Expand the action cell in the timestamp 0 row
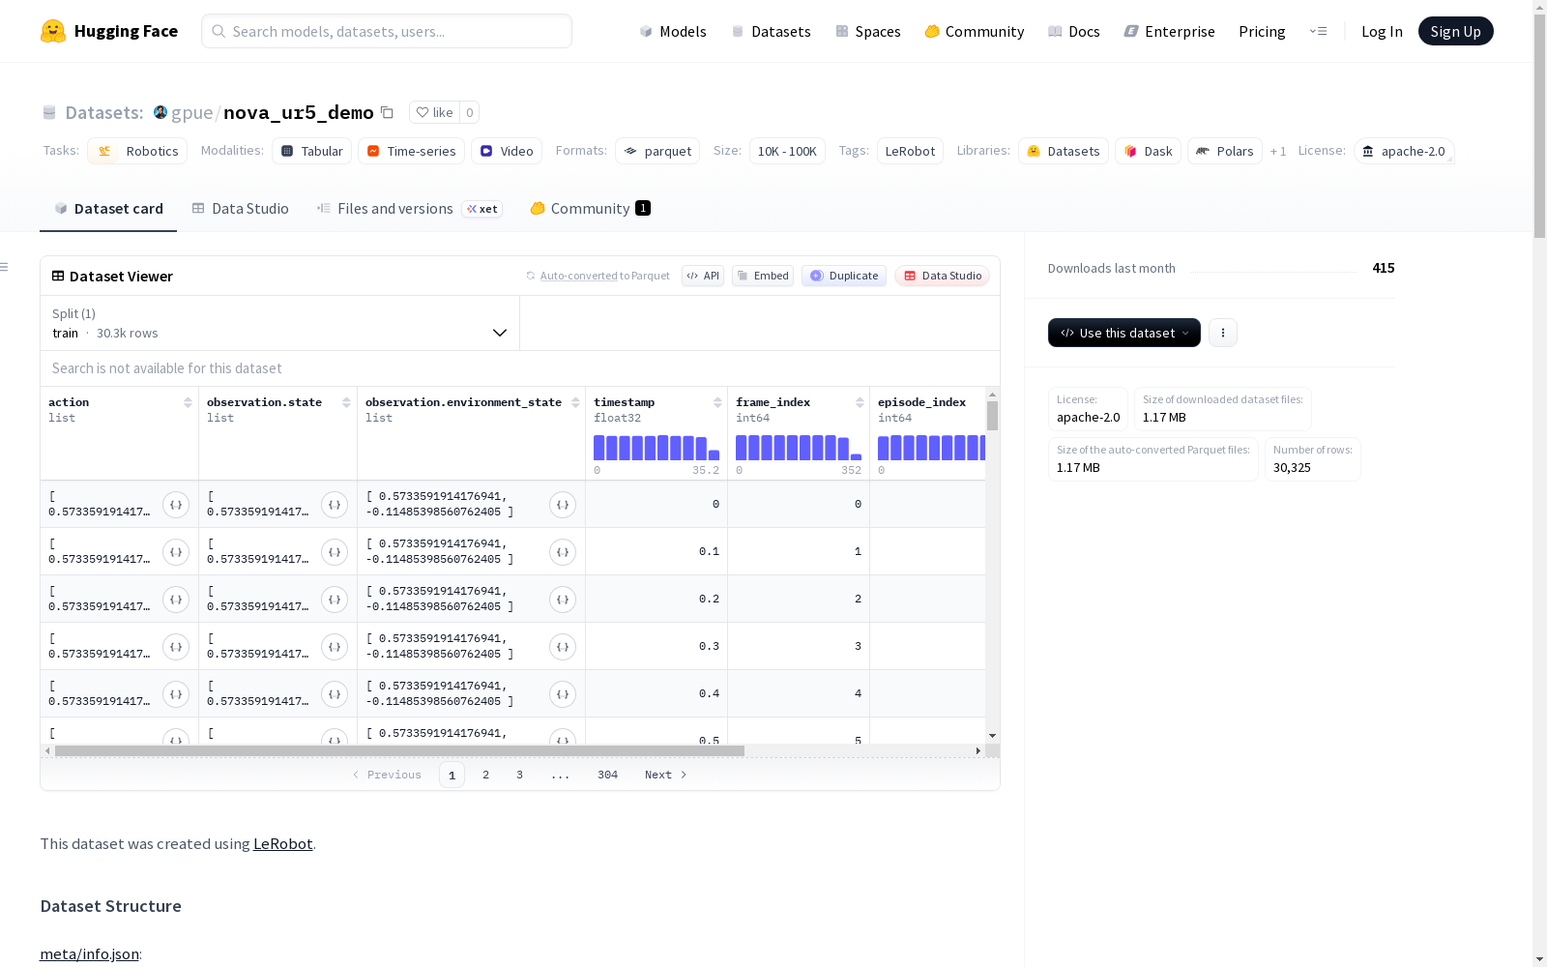This screenshot has height=967, width=1547. coord(176,505)
